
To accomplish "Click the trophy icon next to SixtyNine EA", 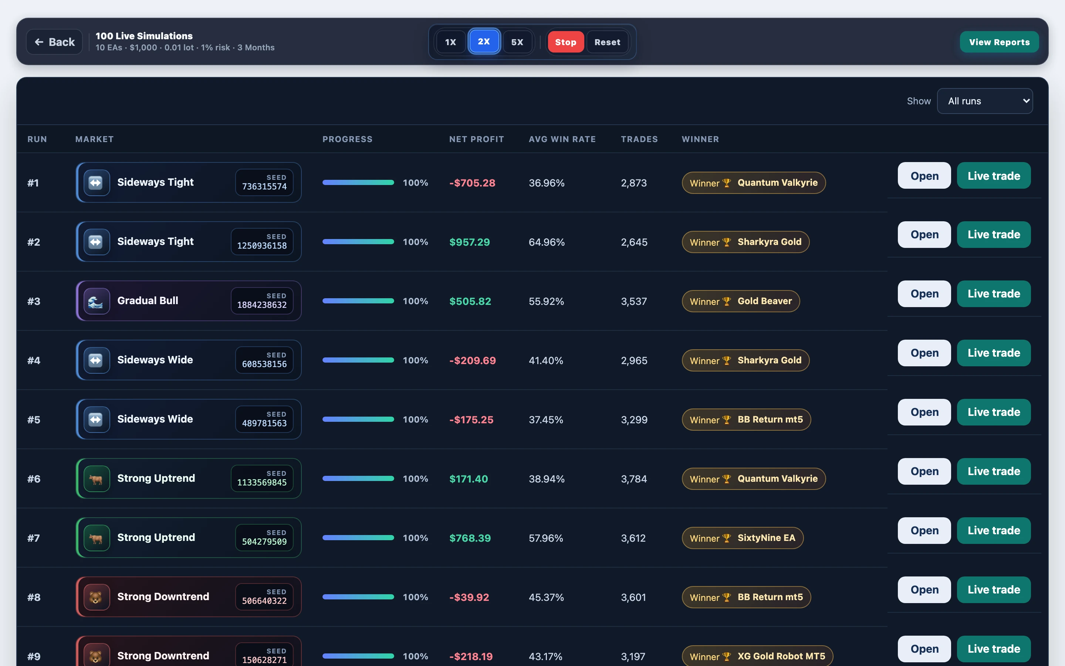I will [727, 538].
